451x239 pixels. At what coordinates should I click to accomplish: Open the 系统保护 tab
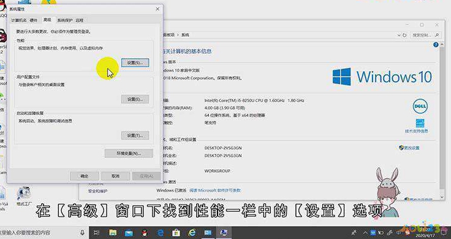[x=65, y=20]
